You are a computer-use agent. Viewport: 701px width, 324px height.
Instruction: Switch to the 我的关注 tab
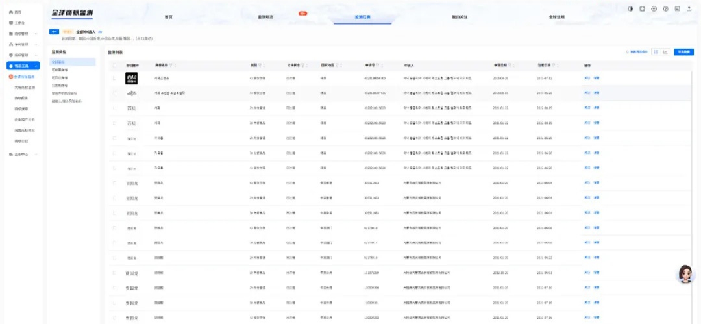(460, 17)
